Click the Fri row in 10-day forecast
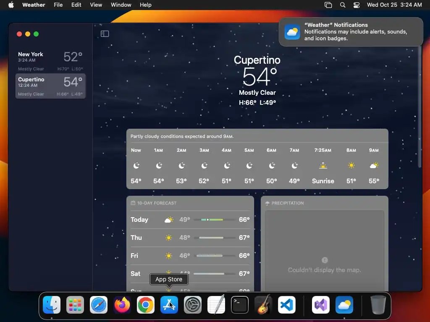Screen dimensions: 430x322 [190, 256]
